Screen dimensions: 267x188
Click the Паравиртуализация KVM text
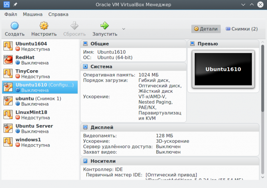[160, 116]
